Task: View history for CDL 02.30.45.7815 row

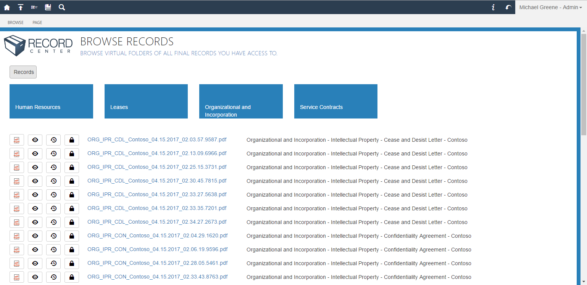Action: (53, 181)
